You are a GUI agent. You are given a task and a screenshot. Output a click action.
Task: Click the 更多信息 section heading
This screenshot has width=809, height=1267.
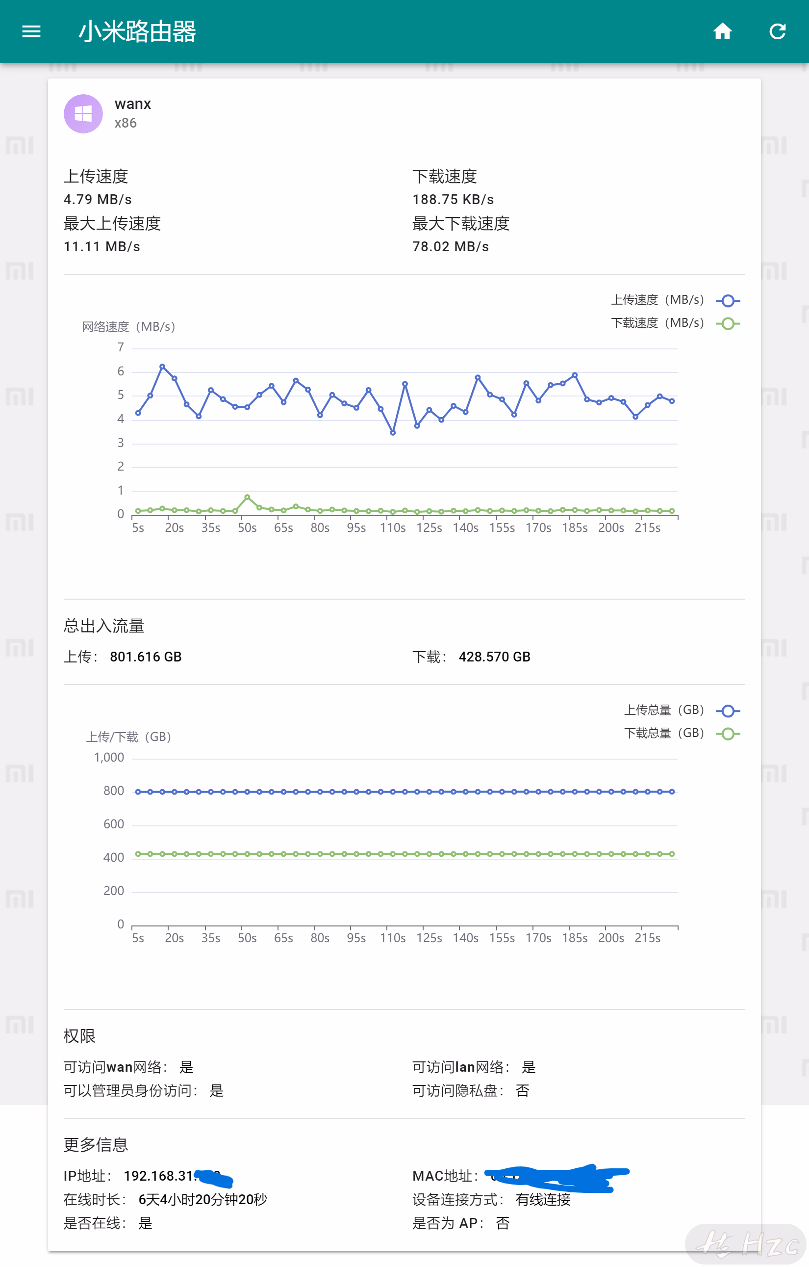pyautogui.click(x=96, y=1145)
